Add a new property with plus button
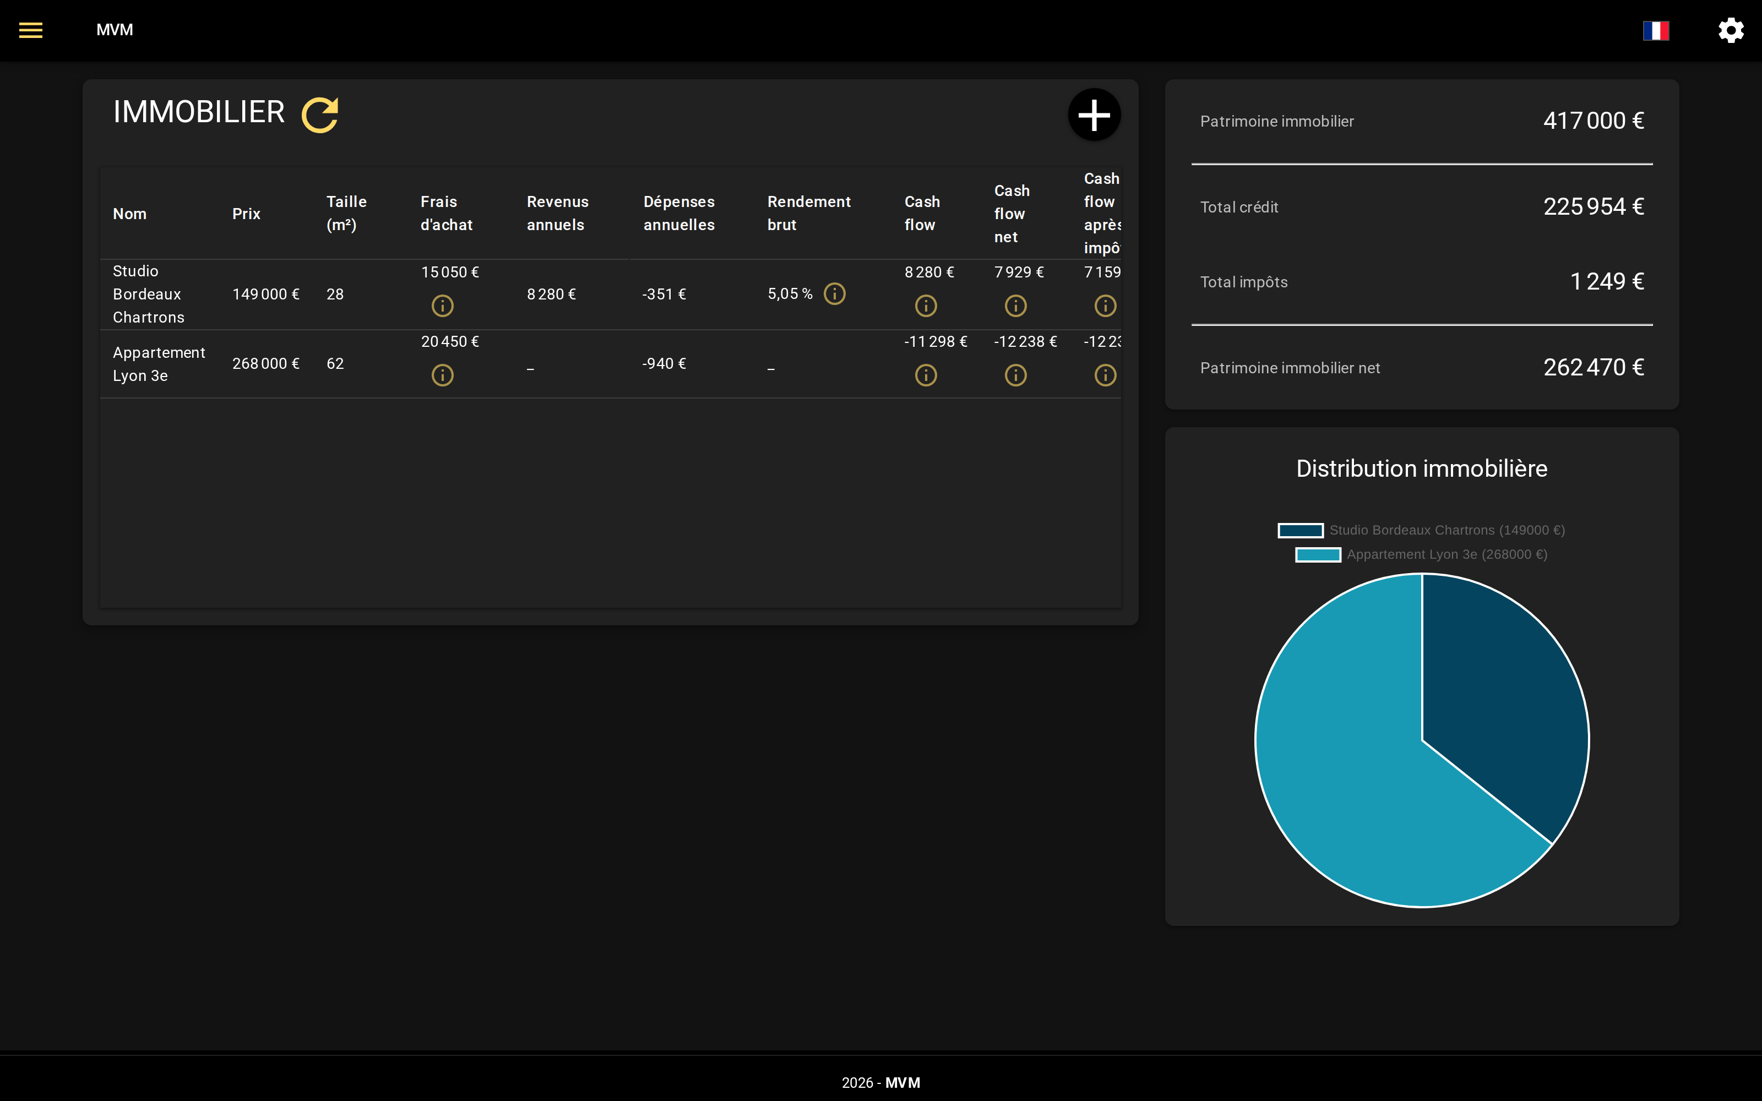1762x1101 pixels. click(1094, 115)
